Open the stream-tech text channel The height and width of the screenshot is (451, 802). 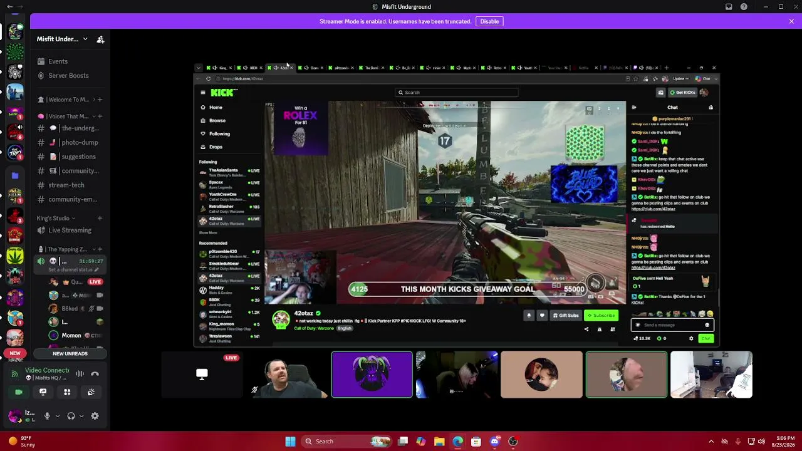pyautogui.click(x=66, y=185)
